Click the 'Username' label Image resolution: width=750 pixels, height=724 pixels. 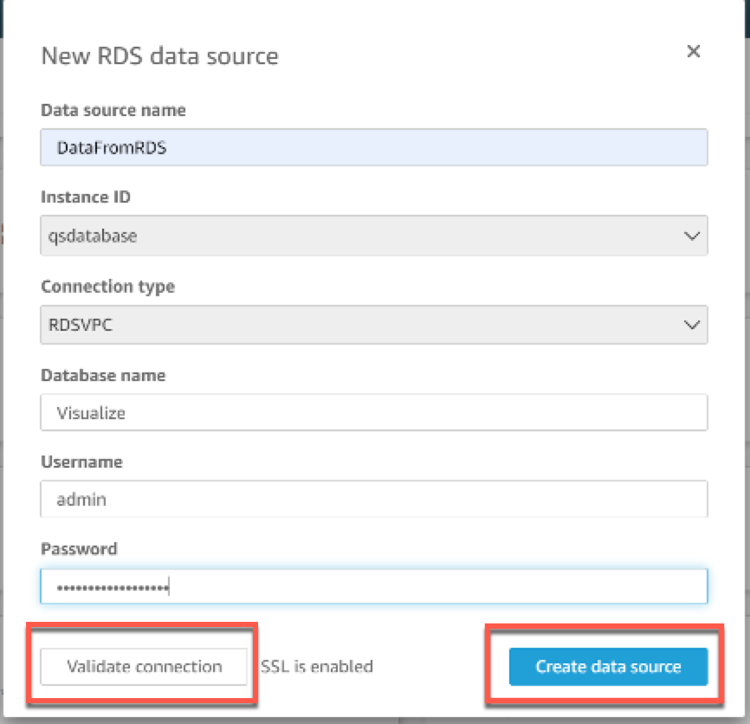81,462
